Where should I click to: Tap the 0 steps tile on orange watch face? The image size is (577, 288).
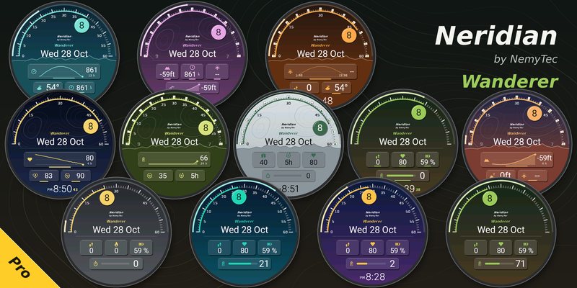click(x=304, y=87)
